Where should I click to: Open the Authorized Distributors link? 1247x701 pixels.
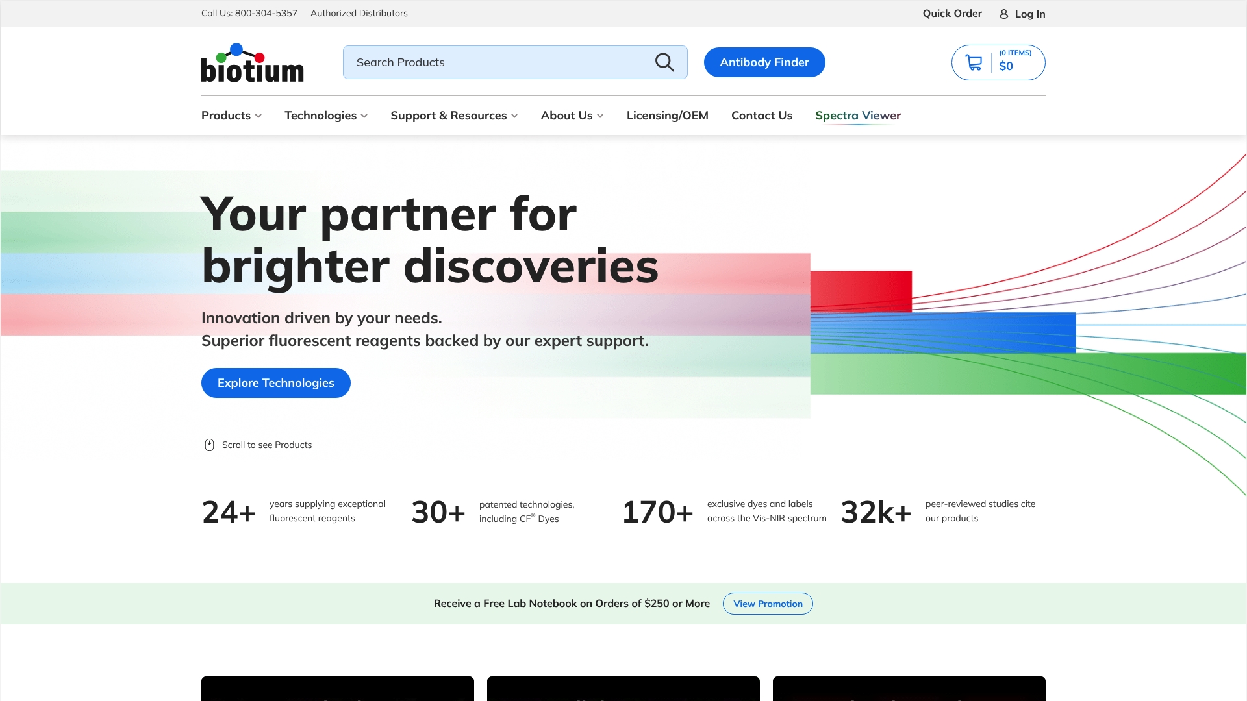(359, 13)
